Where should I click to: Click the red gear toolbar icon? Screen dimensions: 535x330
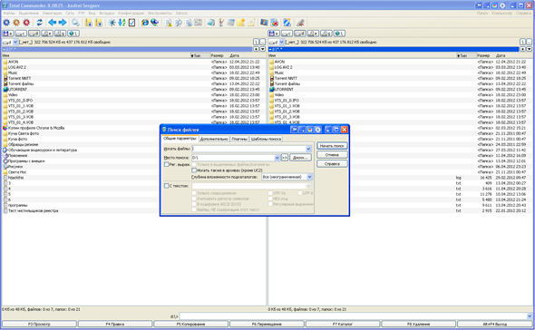pyautogui.click(x=26, y=23)
